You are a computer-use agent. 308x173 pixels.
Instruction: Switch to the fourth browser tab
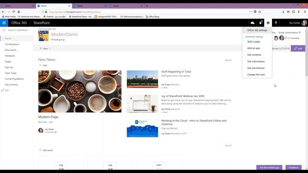[x=126, y=6]
